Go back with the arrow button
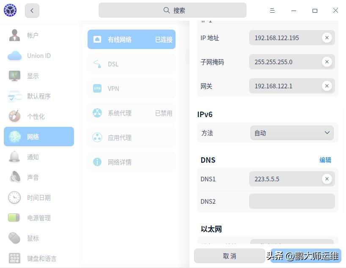This screenshot has width=346, height=268. tap(32, 10)
